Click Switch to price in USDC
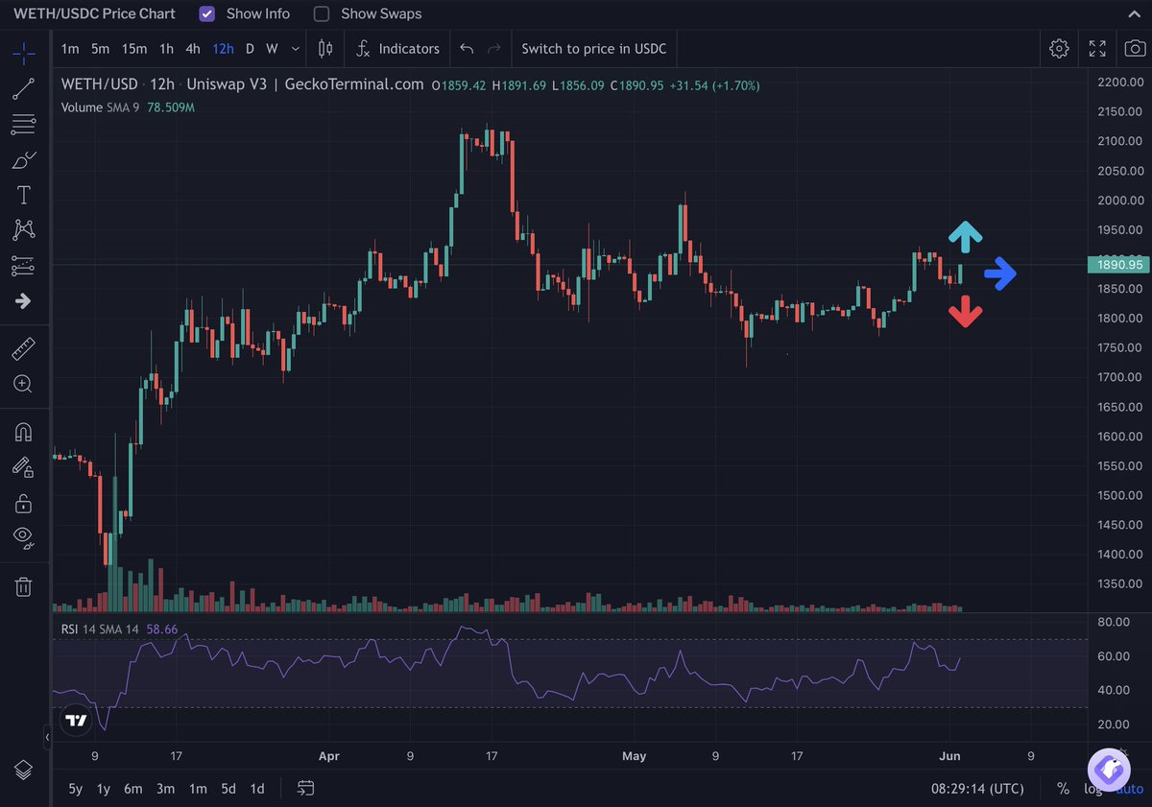Image resolution: width=1152 pixels, height=807 pixels. [593, 48]
